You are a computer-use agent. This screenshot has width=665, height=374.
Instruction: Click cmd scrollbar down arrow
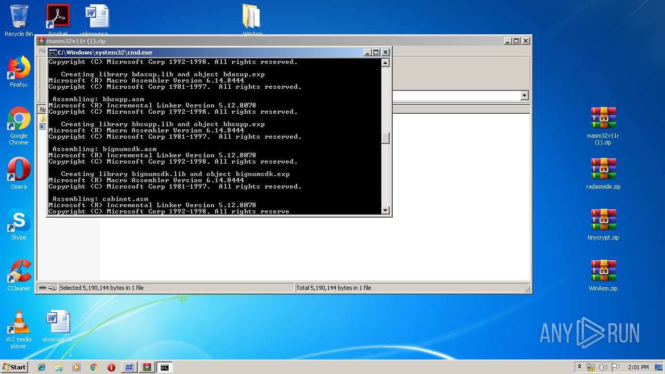point(385,210)
